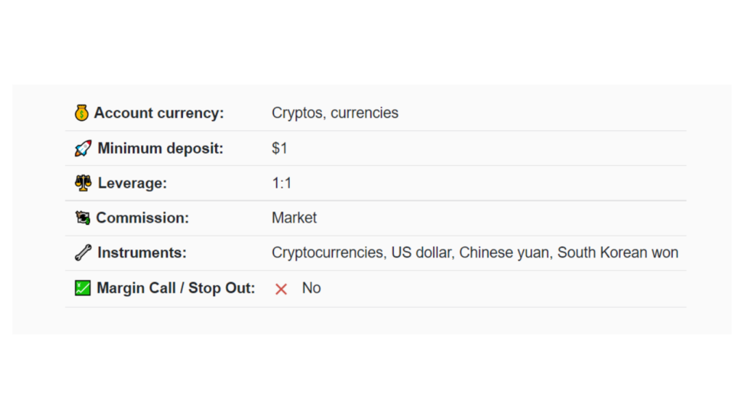Click the balance scale icon beside Leverage
This screenshot has width=744, height=419.
click(x=83, y=183)
